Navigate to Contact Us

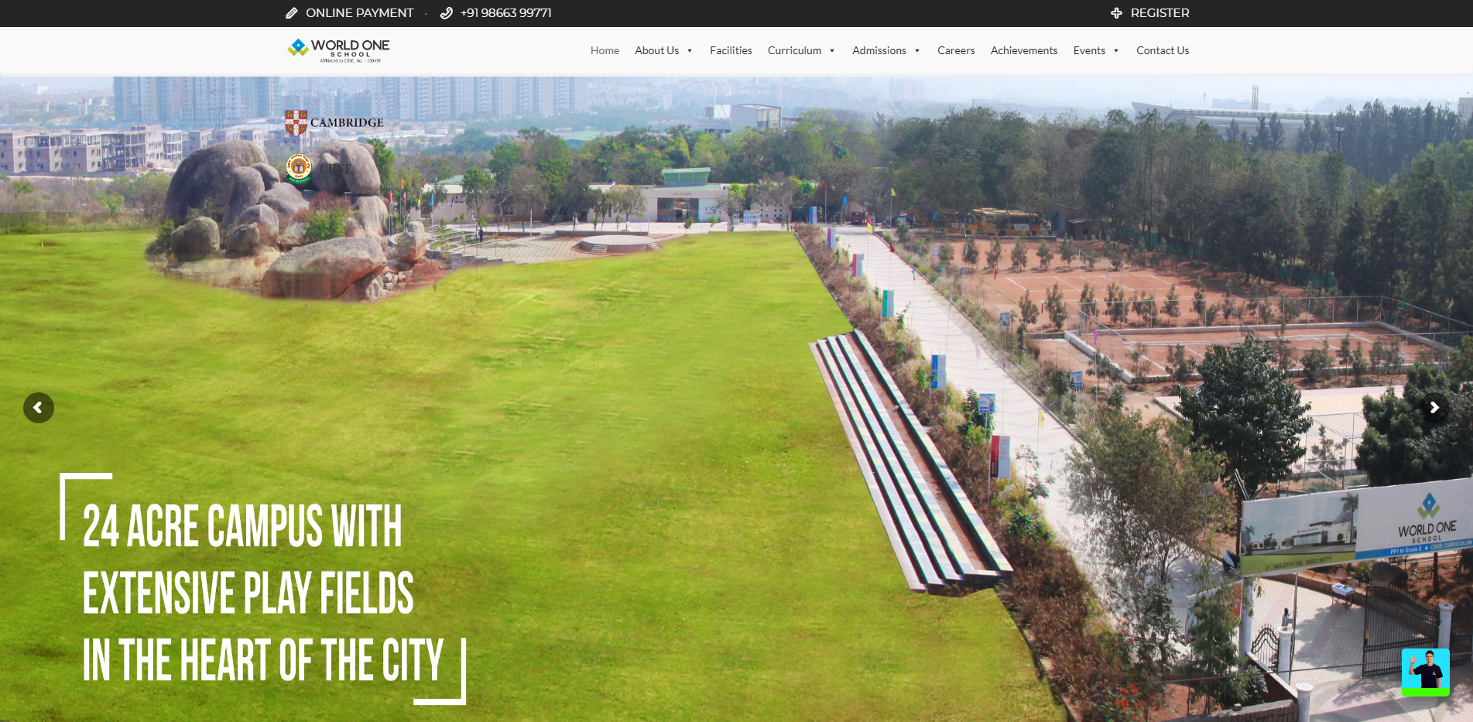point(1162,51)
